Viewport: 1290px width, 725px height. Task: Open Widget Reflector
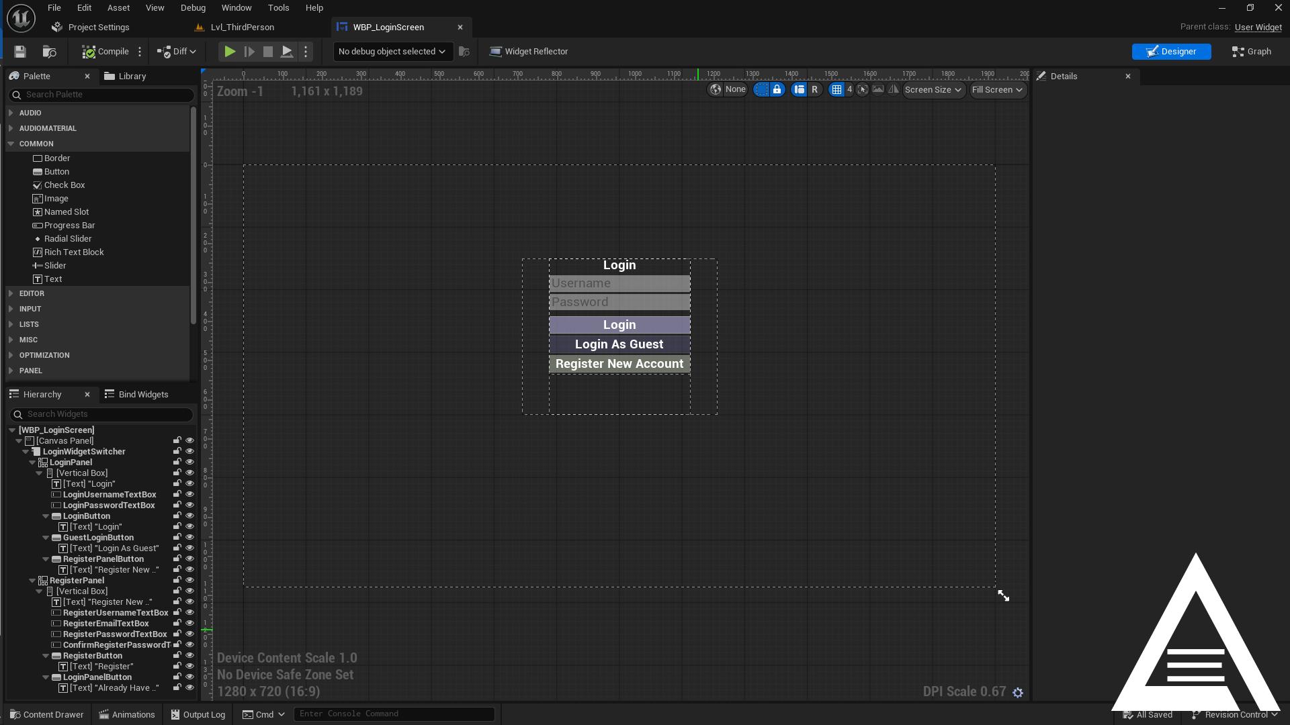click(529, 52)
